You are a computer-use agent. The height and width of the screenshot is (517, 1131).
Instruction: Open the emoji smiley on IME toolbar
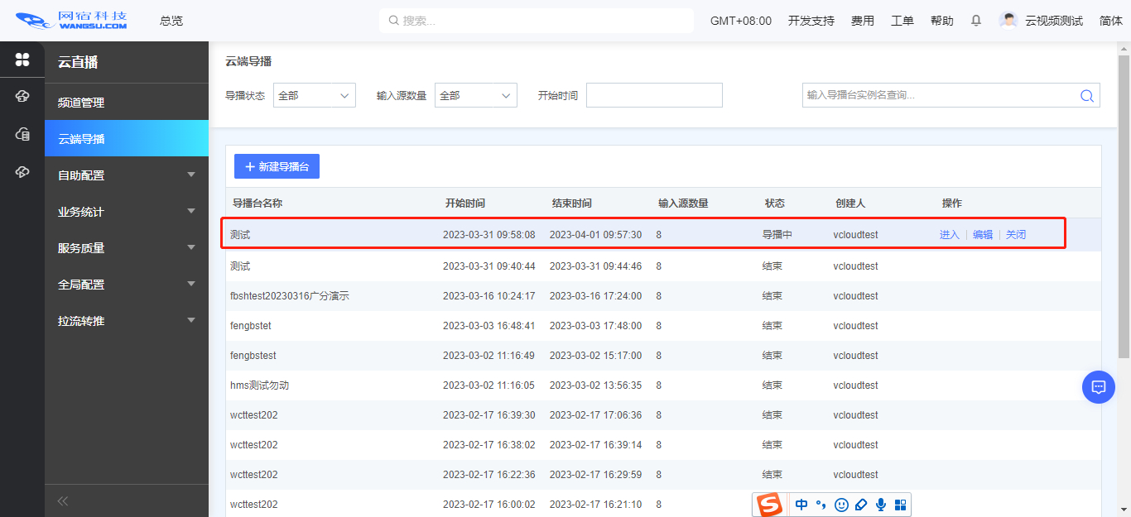coord(841,505)
